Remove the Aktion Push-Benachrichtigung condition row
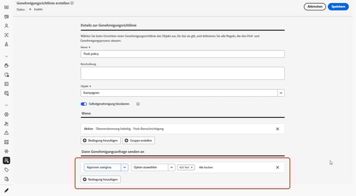Image resolution: width=356 pixels, height=196 pixels. point(278,129)
